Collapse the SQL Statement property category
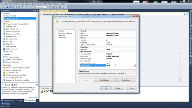 click(79, 52)
